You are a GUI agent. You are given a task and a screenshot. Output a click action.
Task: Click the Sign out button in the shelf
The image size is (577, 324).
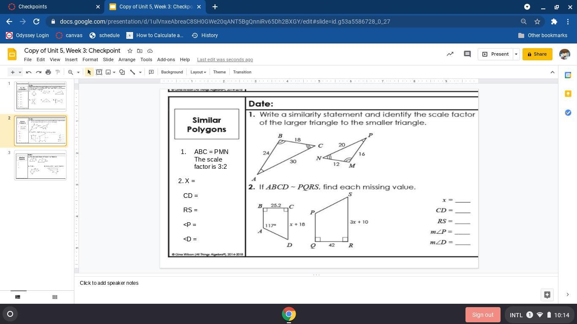pyautogui.click(x=483, y=315)
